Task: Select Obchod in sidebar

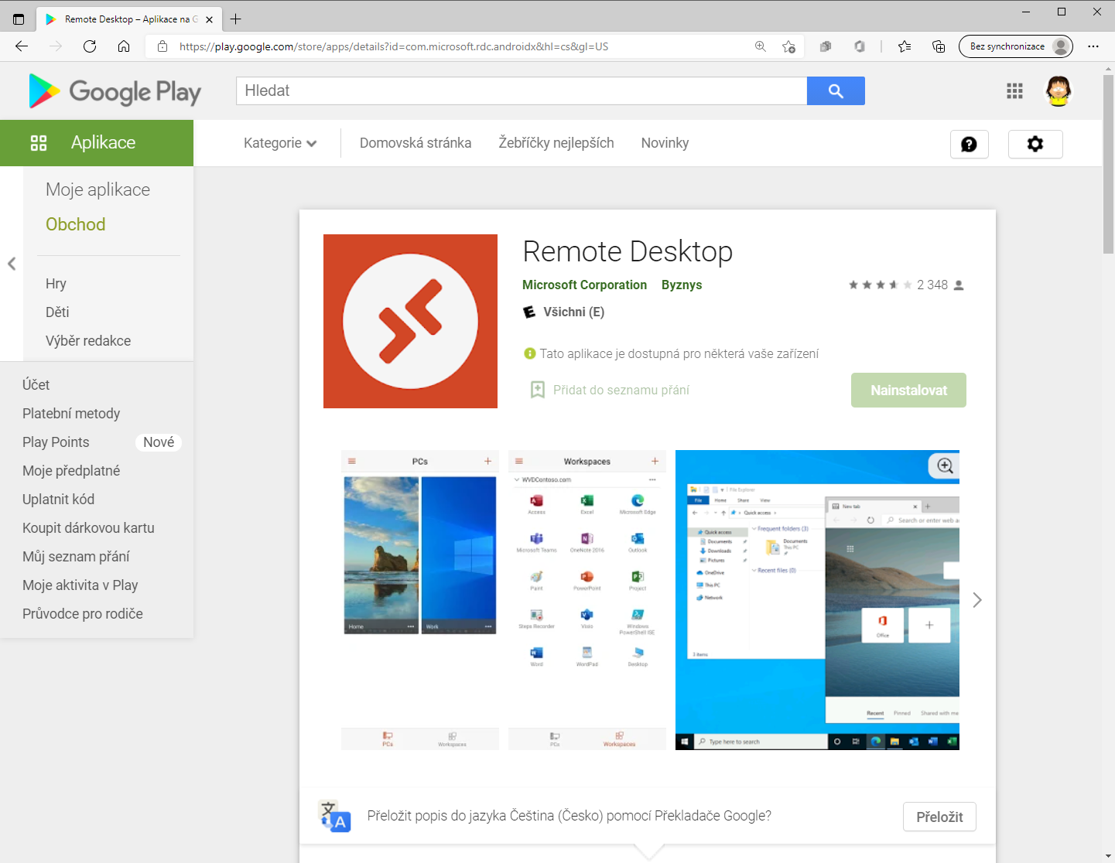Action: point(76,224)
